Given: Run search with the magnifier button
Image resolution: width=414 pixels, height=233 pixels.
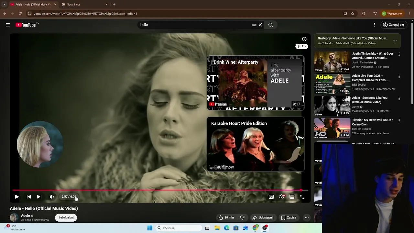Looking at the screenshot, I should pyautogui.click(x=271, y=25).
